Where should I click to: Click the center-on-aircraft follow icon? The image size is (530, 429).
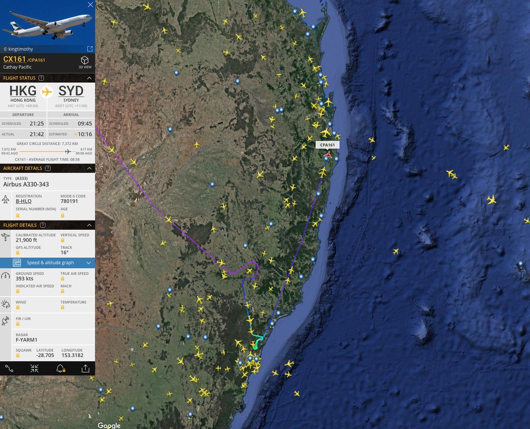click(34, 368)
